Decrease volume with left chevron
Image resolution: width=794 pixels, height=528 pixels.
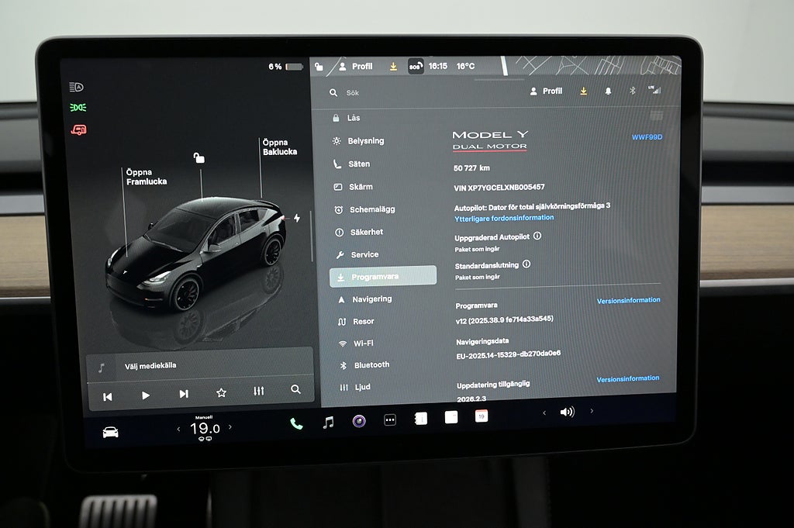click(544, 412)
